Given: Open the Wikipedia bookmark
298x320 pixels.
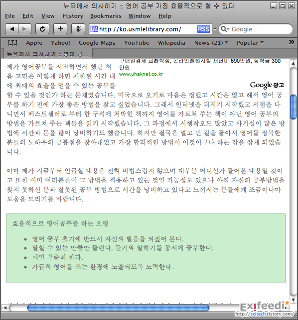Looking at the screenshot, I should (x=171, y=43).
